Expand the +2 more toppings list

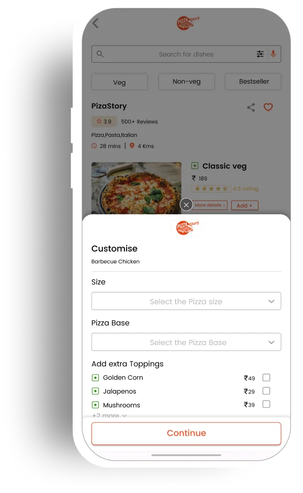[x=109, y=415]
